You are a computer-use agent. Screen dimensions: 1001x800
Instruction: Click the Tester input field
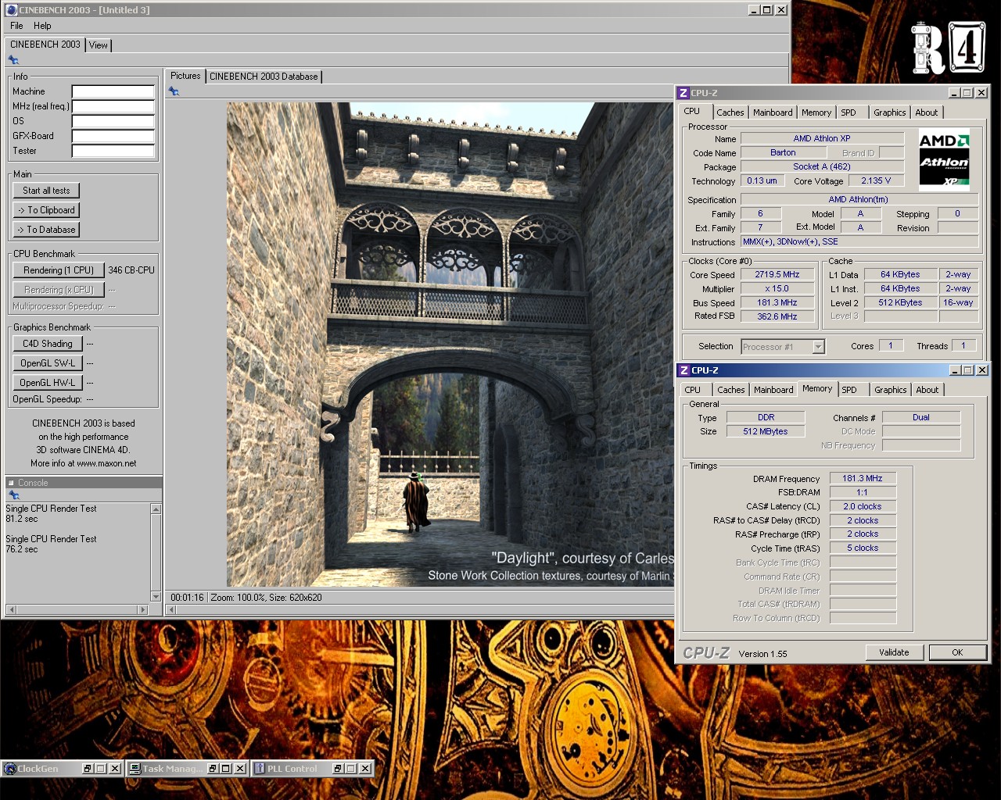pyautogui.click(x=113, y=151)
